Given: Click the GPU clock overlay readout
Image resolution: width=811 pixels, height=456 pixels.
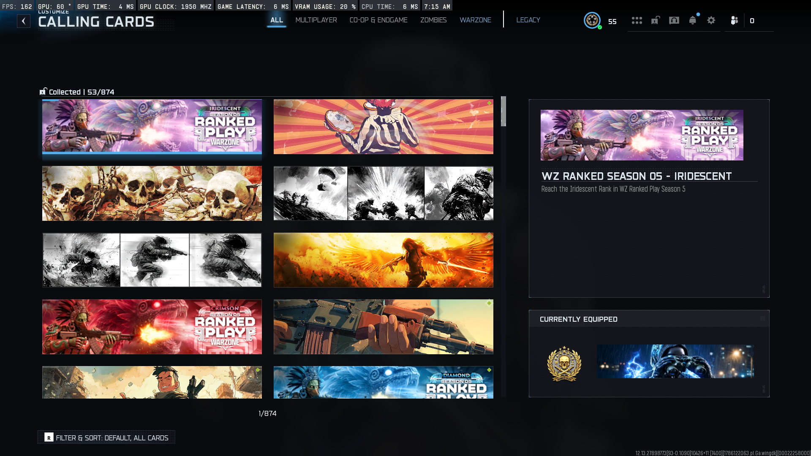Looking at the screenshot, I should [x=176, y=6].
